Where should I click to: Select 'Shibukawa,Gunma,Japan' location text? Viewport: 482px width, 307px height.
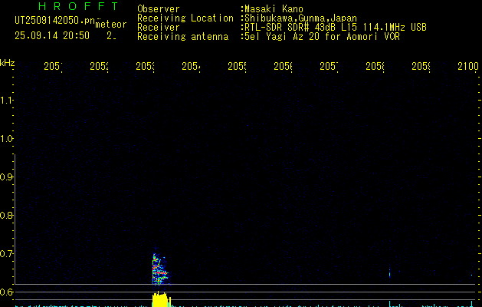click(300, 18)
